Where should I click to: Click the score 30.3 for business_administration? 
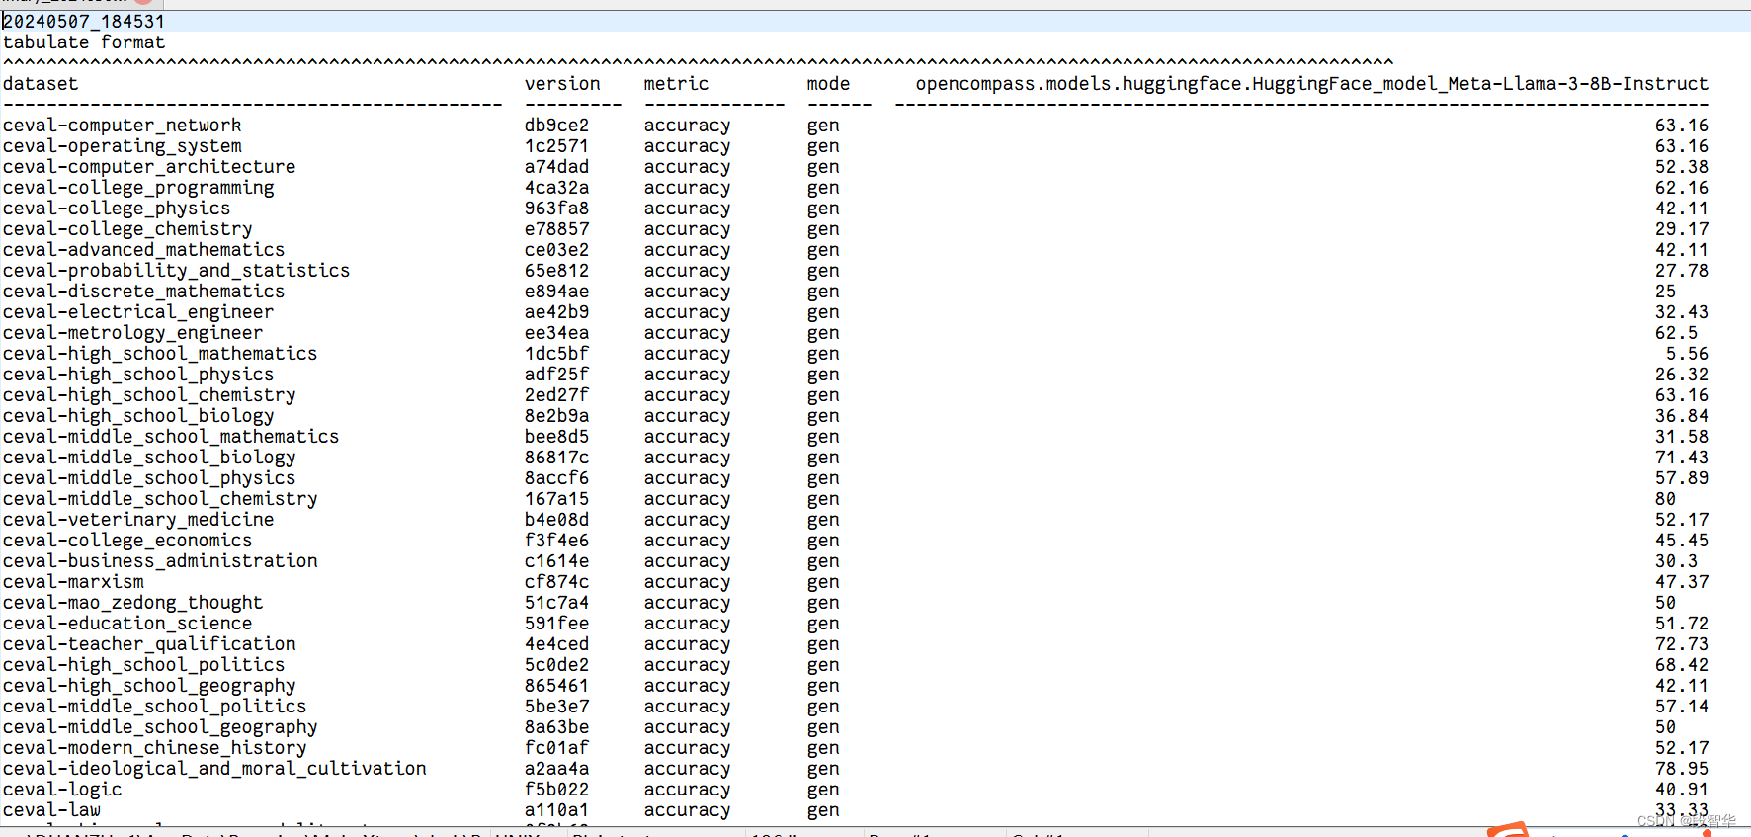[x=1677, y=561]
